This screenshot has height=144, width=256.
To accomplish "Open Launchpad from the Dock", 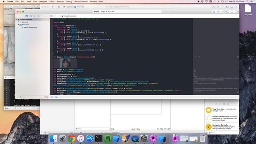I will tap(62, 138).
